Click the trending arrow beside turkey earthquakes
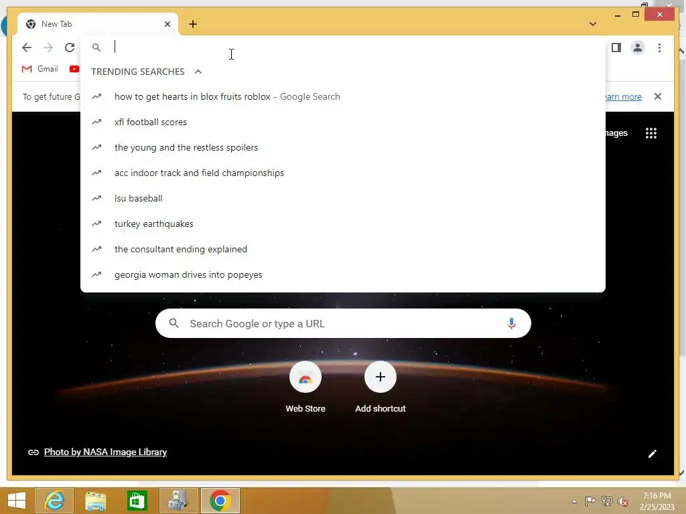Image resolution: width=686 pixels, height=514 pixels. coord(96,224)
